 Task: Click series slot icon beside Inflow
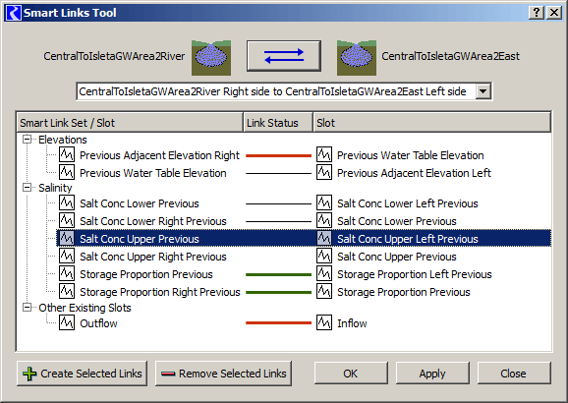[324, 322]
